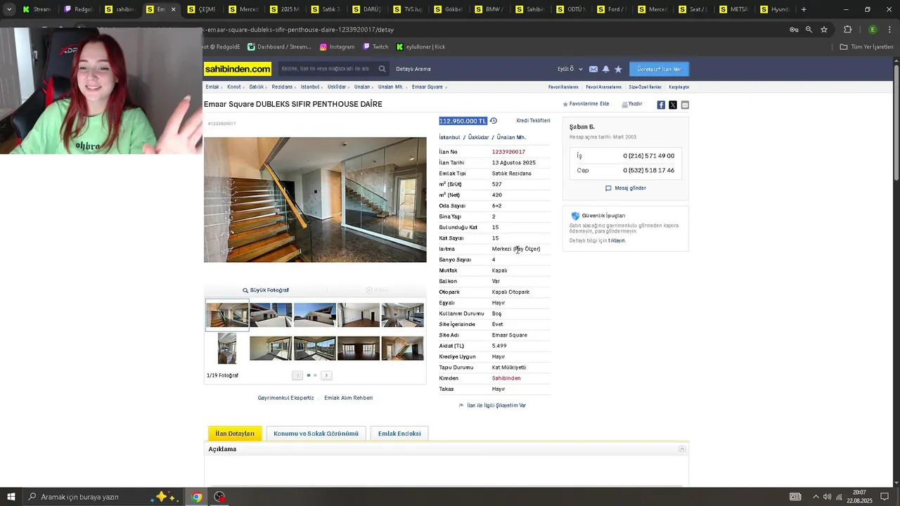The image size is (900, 506).
Task: Open Twitch bookmark in bookmarks bar
Action: pos(375,47)
